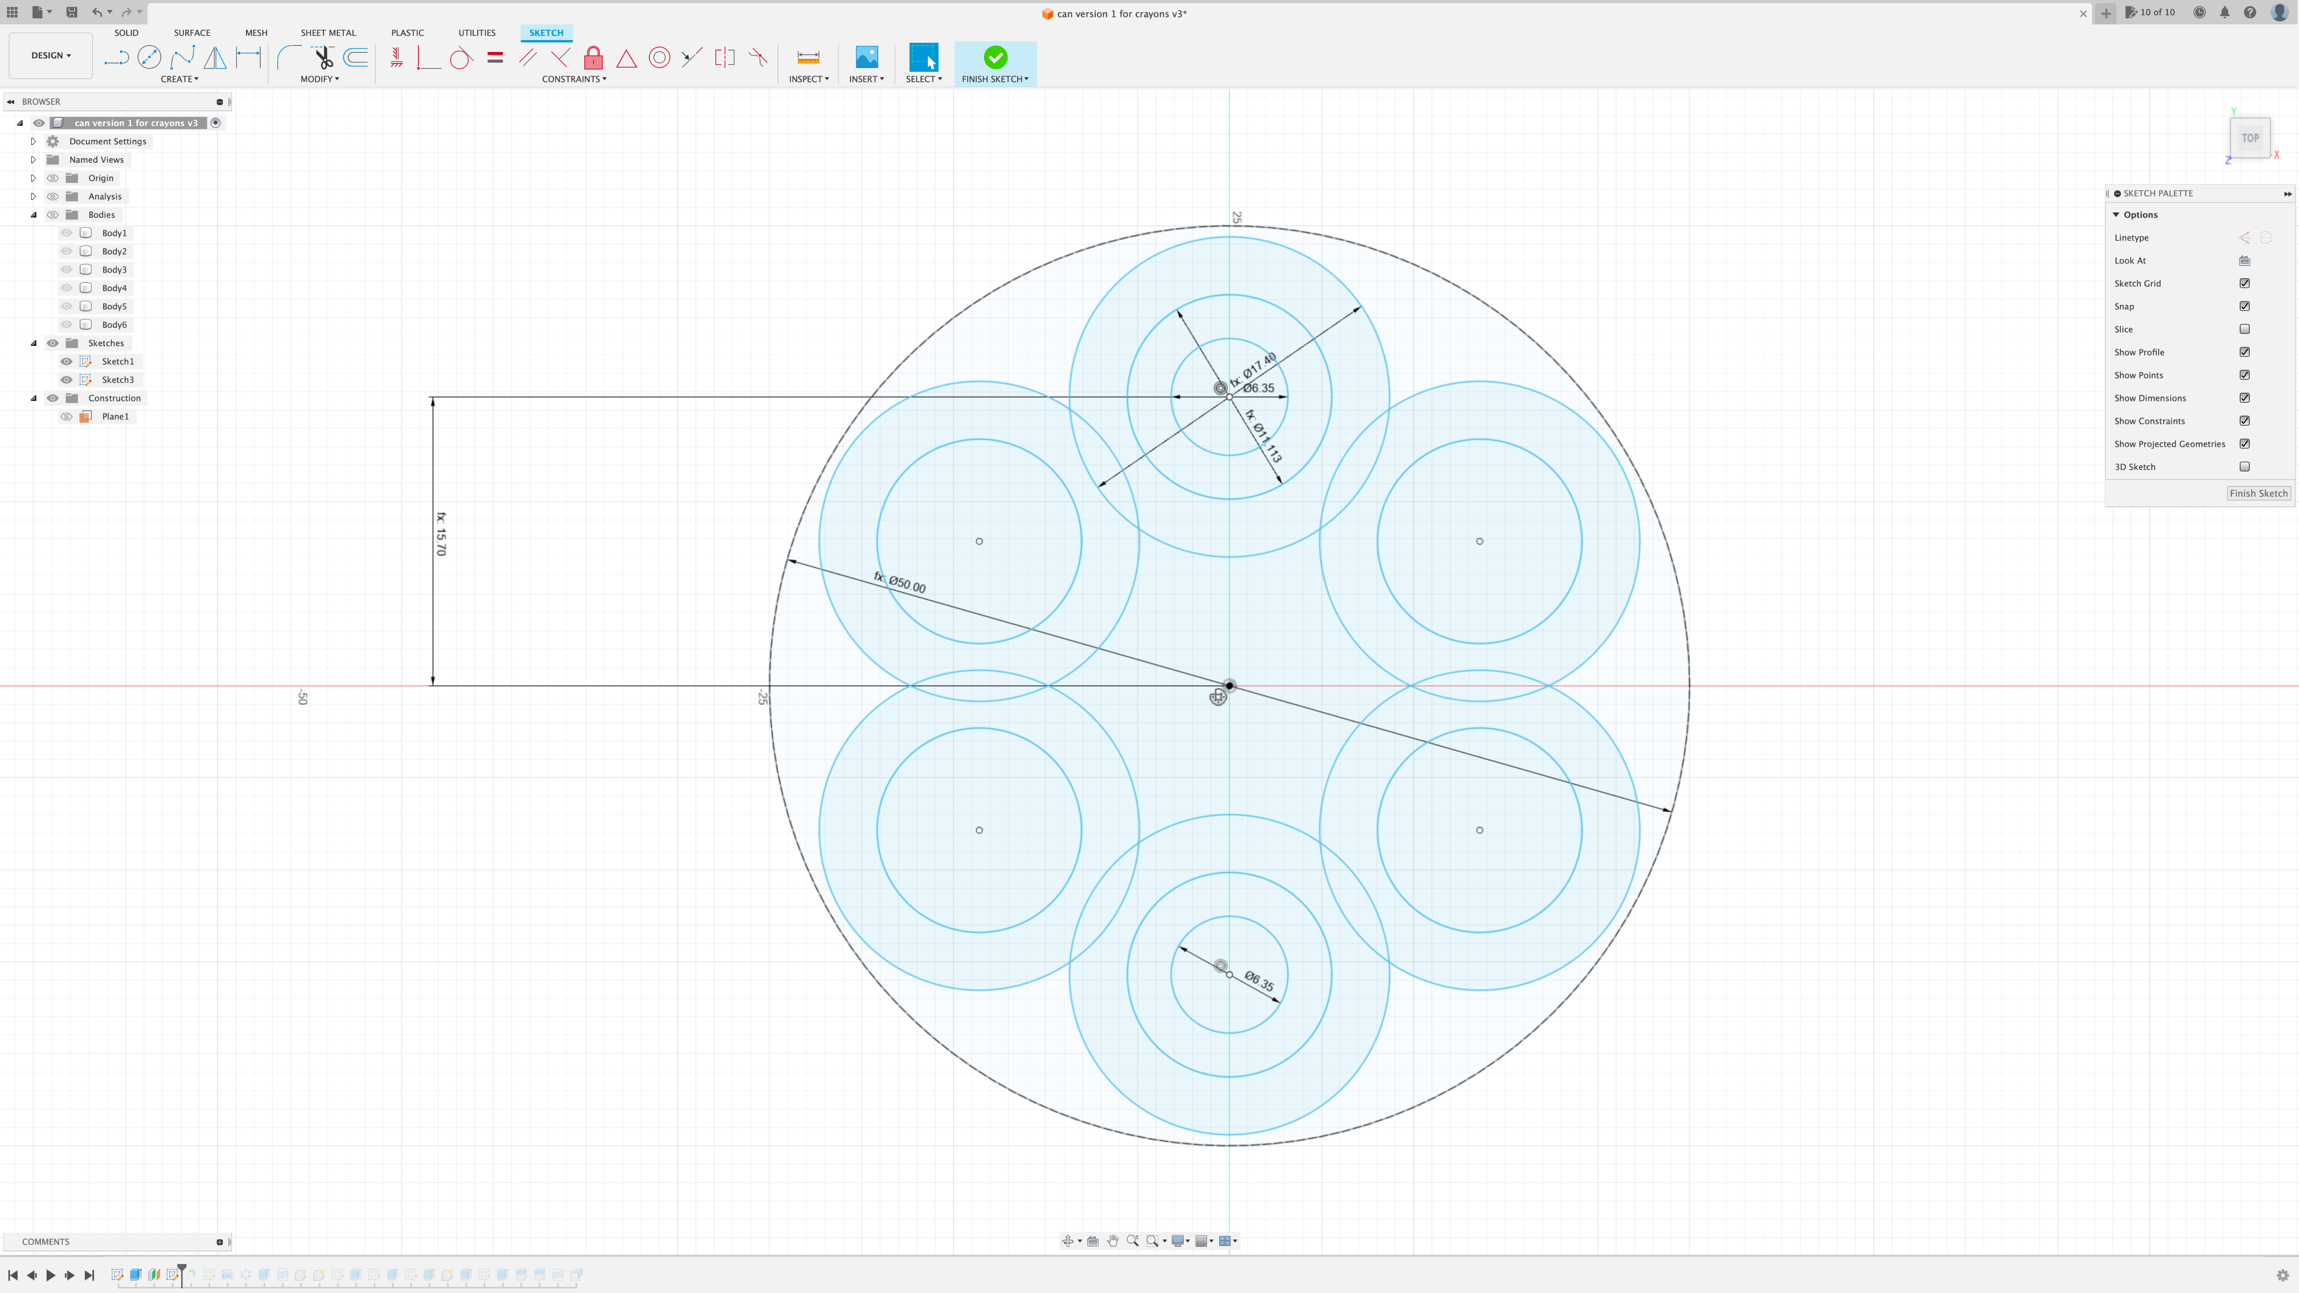This screenshot has height=1293, width=2299.
Task: Apply the Midpoint triangle constraint
Action: (627, 58)
